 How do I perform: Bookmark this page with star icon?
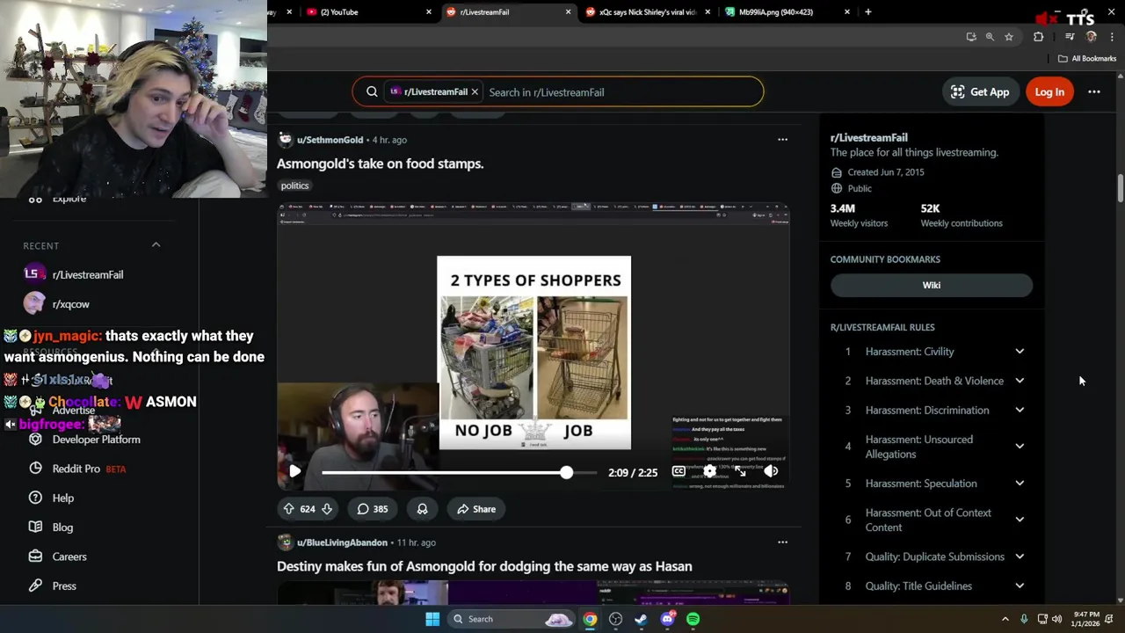pyautogui.click(x=1009, y=37)
